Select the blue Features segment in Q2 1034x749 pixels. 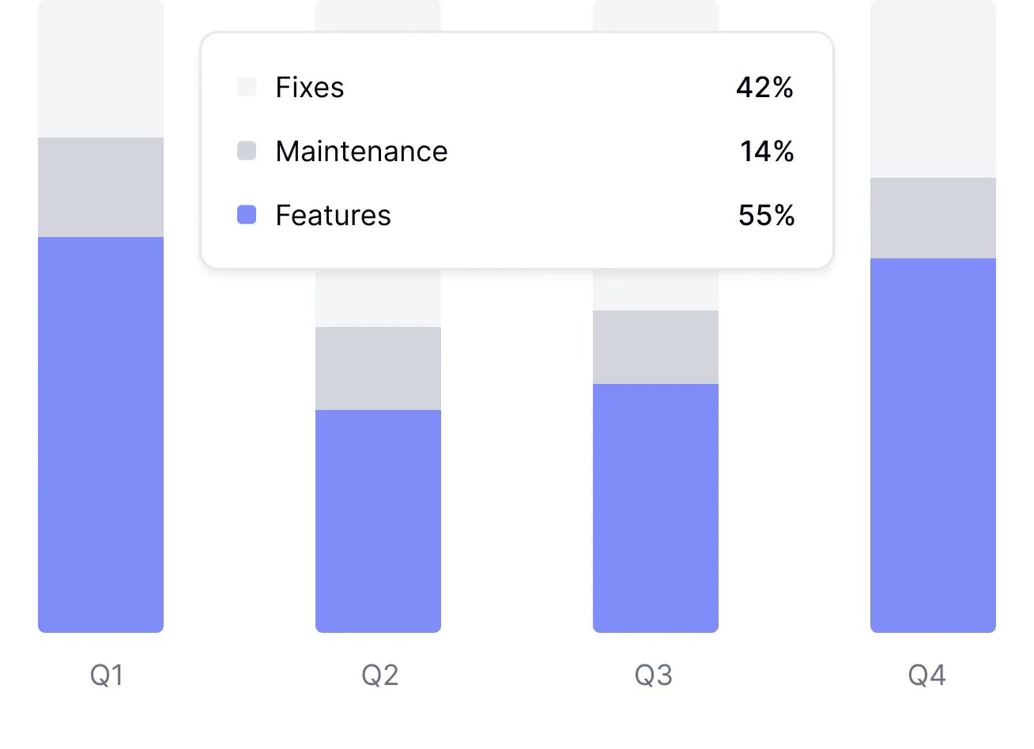[x=378, y=521]
